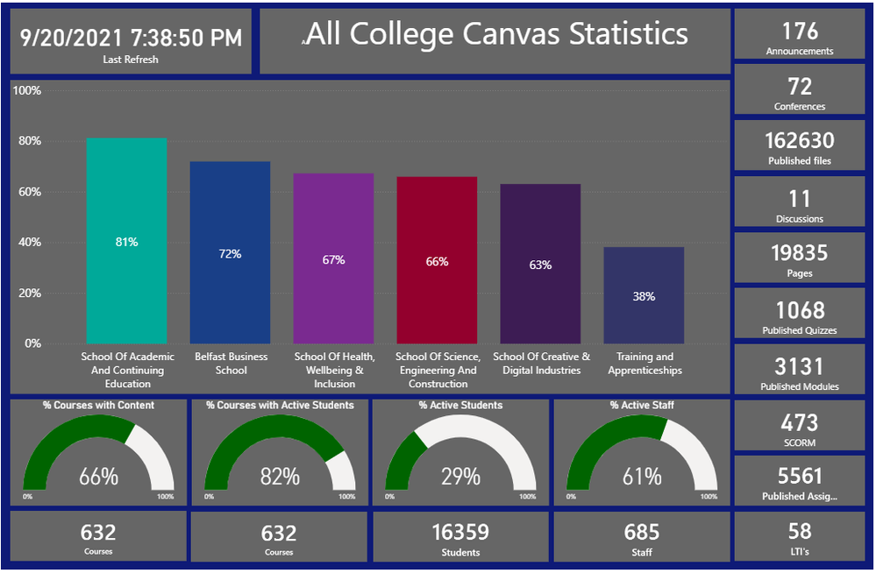Select the red Science, Engineering And Construction bar

(x=437, y=260)
